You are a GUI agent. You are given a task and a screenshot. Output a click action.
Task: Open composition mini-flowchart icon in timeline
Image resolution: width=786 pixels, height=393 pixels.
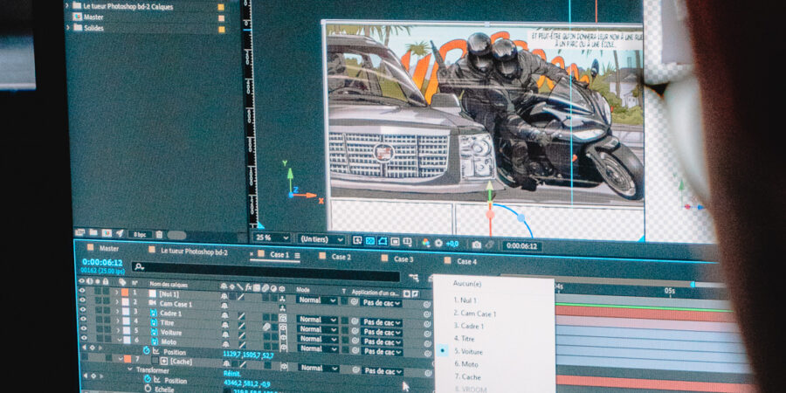tap(413, 277)
